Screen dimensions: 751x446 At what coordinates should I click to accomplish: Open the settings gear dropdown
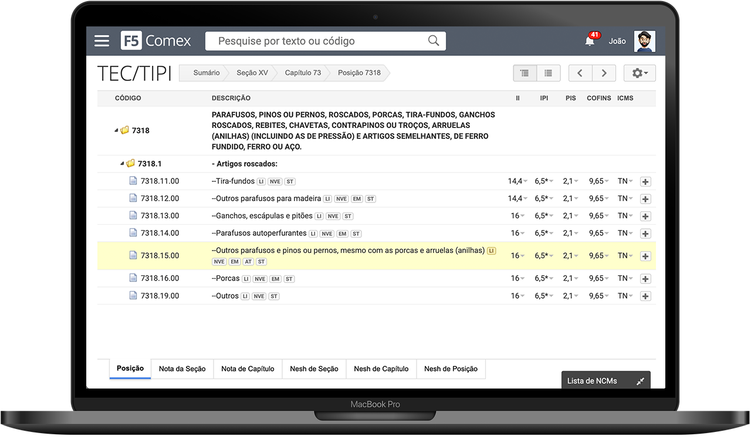tap(639, 73)
